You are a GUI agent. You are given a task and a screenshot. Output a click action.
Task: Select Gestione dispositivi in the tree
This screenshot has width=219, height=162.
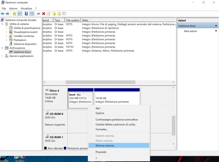tap(25, 44)
